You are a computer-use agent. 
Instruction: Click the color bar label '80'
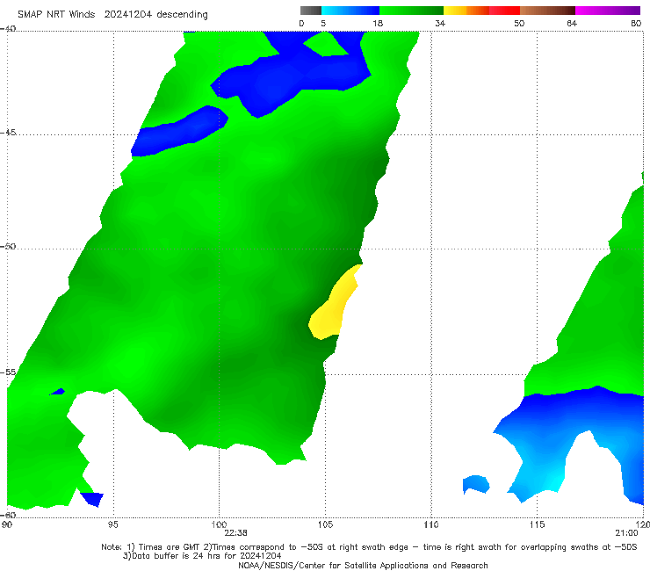[x=636, y=23]
